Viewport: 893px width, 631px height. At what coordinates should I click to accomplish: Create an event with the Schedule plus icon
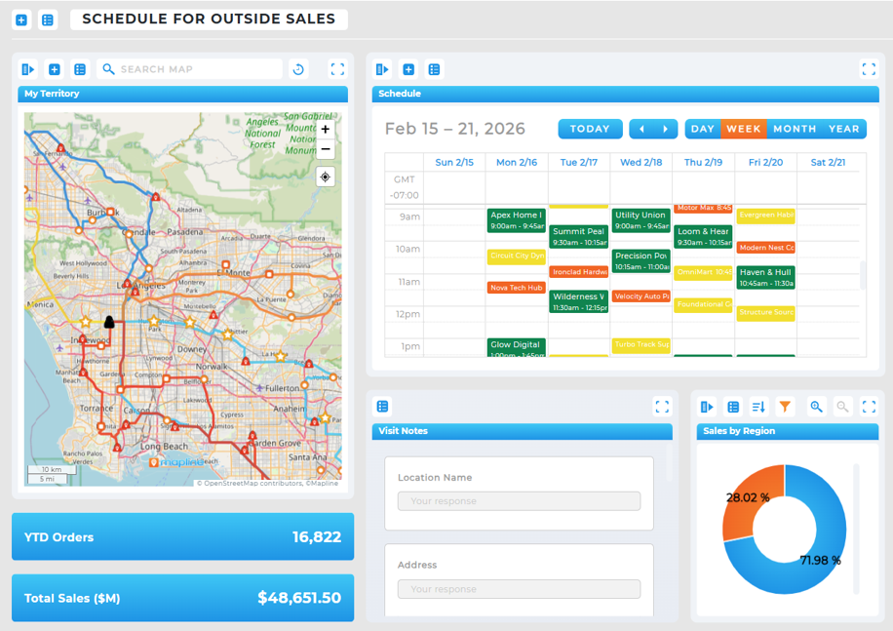point(408,69)
